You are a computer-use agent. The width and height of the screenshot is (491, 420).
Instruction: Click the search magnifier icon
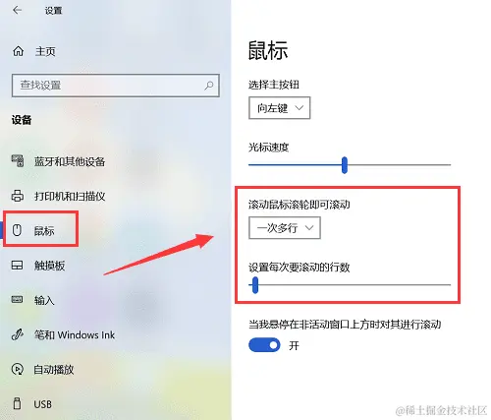(208, 86)
